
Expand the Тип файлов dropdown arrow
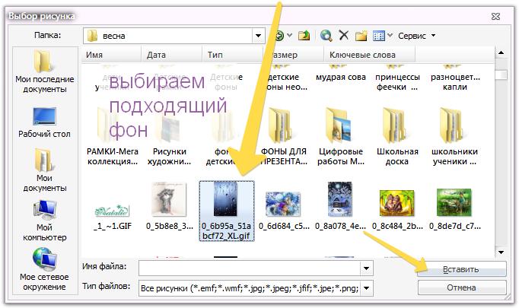click(366, 288)
